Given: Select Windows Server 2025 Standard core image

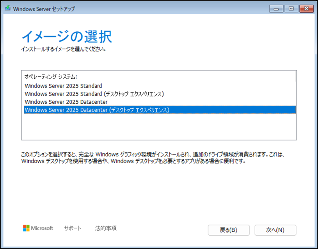Looking at the screenshot, I should click(160, 86).
